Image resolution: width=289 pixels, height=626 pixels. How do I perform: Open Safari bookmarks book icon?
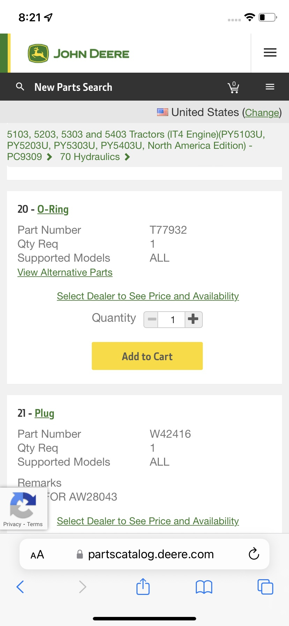click(204, 587)
